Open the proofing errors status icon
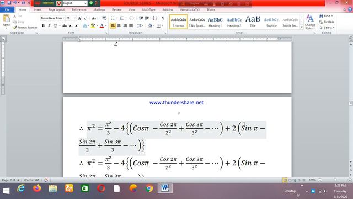This screenshot has width=353, height=199. click(46, 180)
